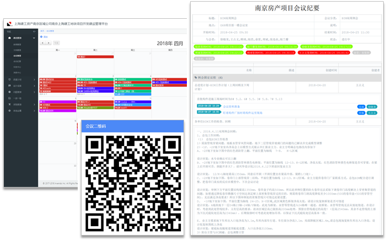The height and width of the screenshot is (241, 387).
Task: Collapse the first sidebar section with its down chevron
Action: point(34,38)
